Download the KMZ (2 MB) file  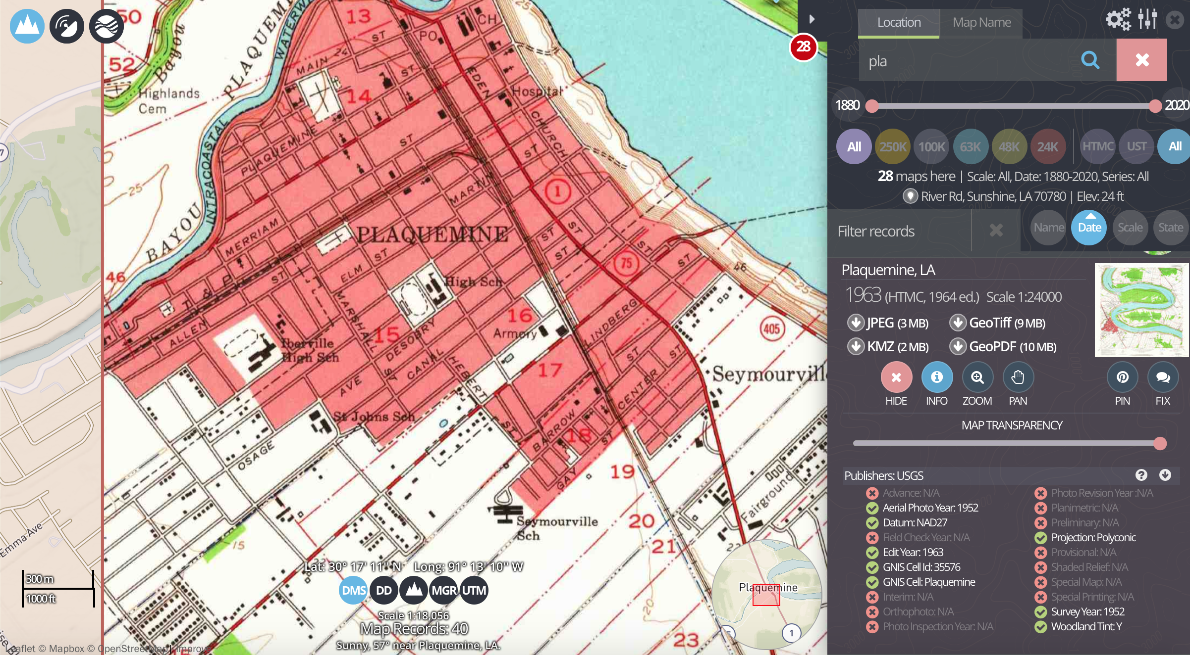coord(889,347)
